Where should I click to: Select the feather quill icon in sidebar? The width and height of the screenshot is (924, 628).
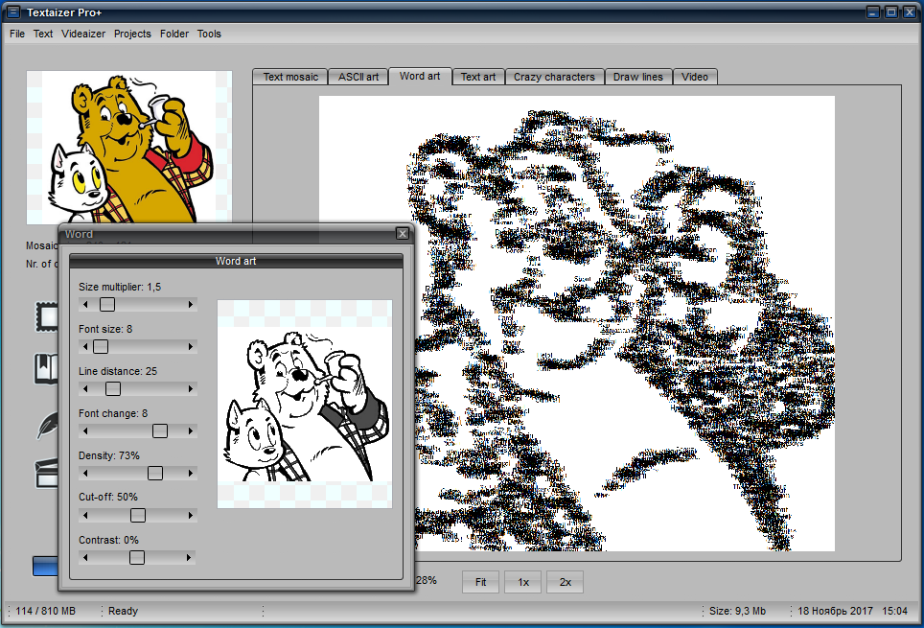[x=48, y=425]
